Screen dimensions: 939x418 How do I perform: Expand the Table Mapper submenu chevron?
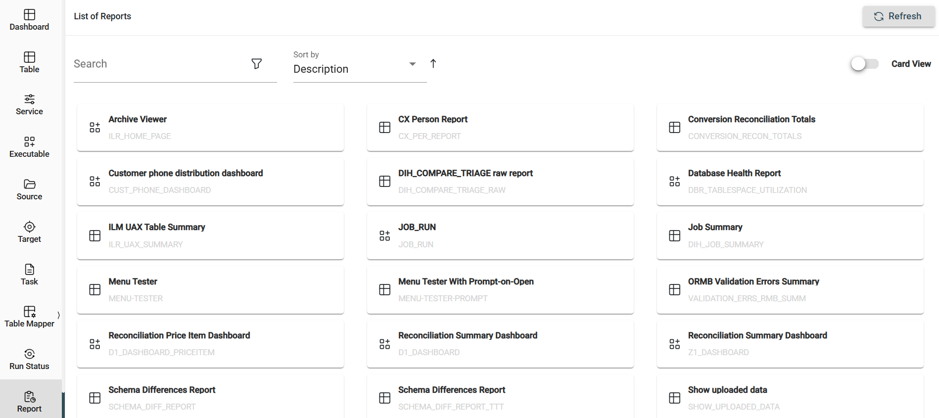pos(58,315)
